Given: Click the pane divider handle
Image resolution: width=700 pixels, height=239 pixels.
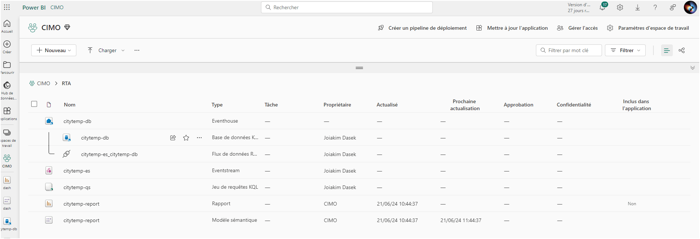Looking at the screenshot, I should [359, 68].
